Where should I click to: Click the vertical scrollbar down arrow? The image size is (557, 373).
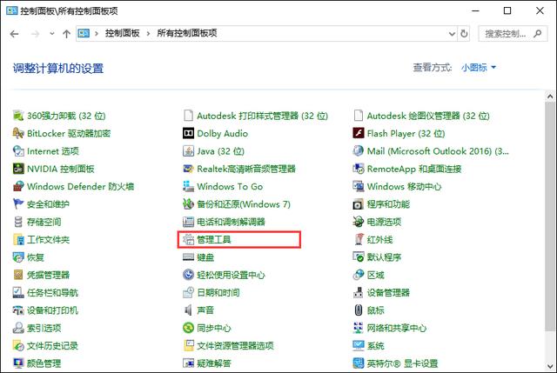(550, 366)
